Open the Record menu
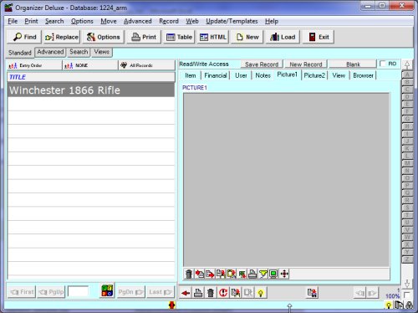 click(x=169, y=21)
